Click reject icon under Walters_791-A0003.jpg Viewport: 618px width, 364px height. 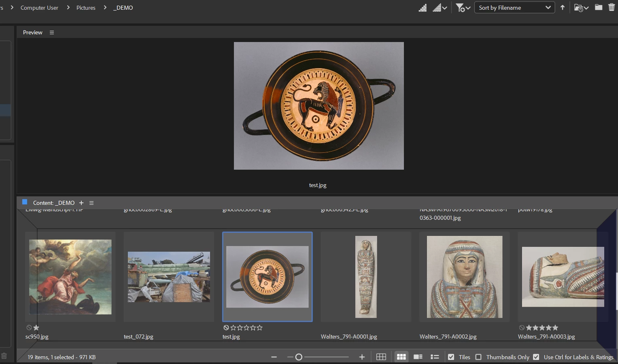tap(522, 328)
